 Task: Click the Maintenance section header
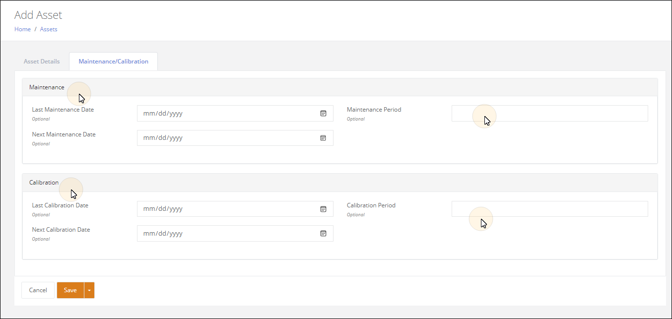click(x=340, y=87)
